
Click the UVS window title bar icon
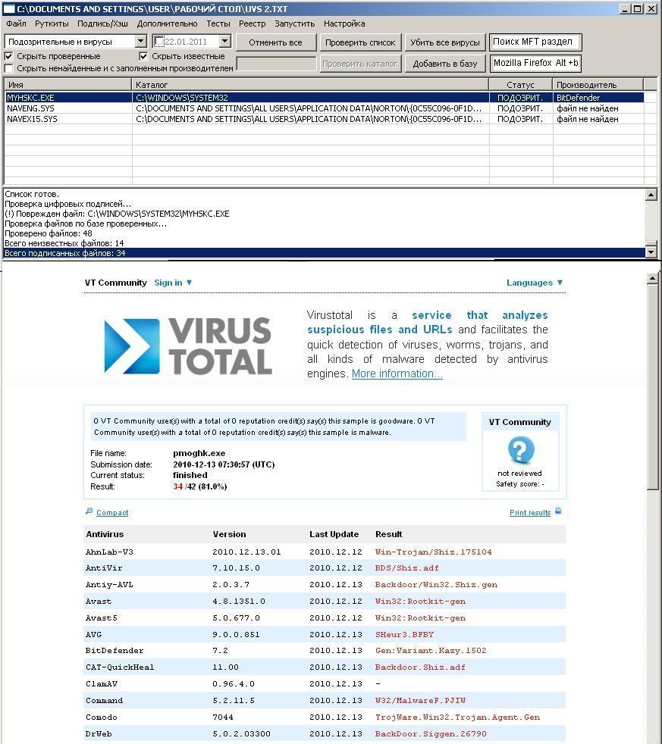8,8
